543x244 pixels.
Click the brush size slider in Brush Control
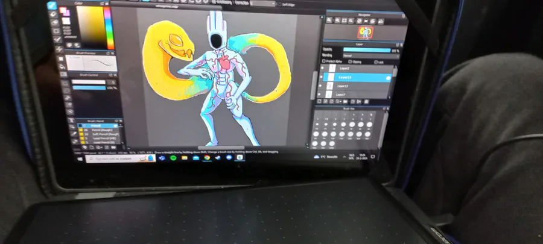(88, 82)
